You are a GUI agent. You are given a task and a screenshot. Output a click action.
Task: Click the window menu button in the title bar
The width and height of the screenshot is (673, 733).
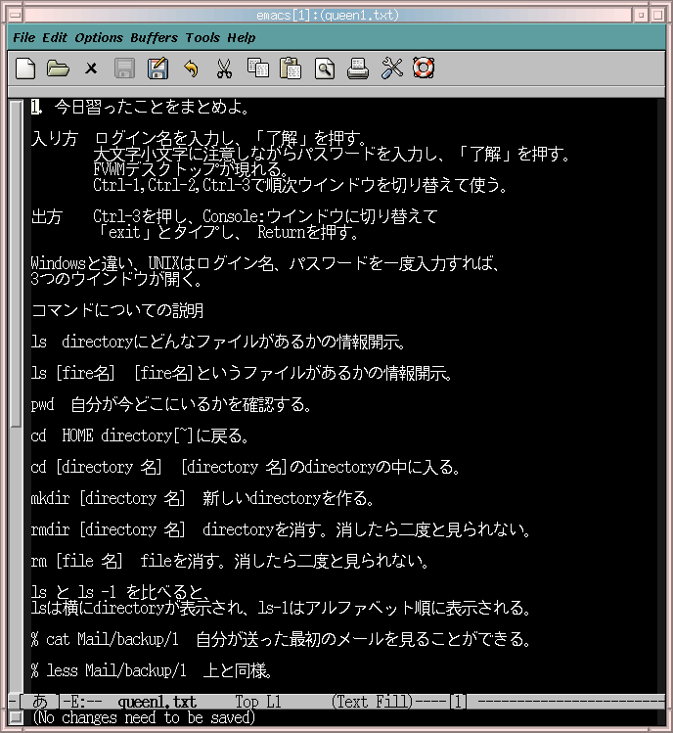(x=15, y=15)
